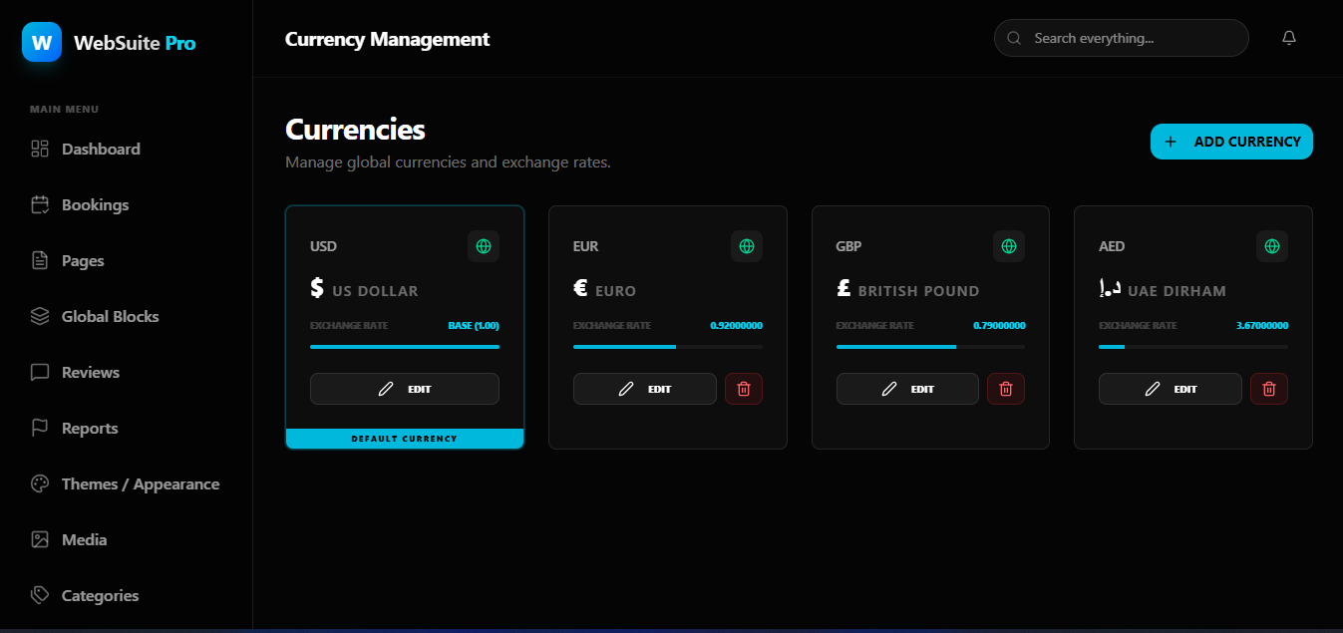
Task: Click the notification bell icon
Action: pos(1289,38)
